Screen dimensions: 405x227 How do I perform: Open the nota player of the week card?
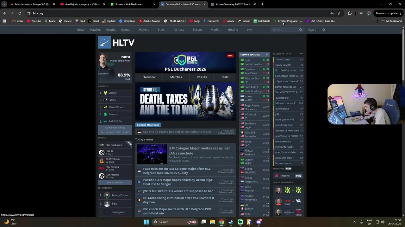(115, 67)
